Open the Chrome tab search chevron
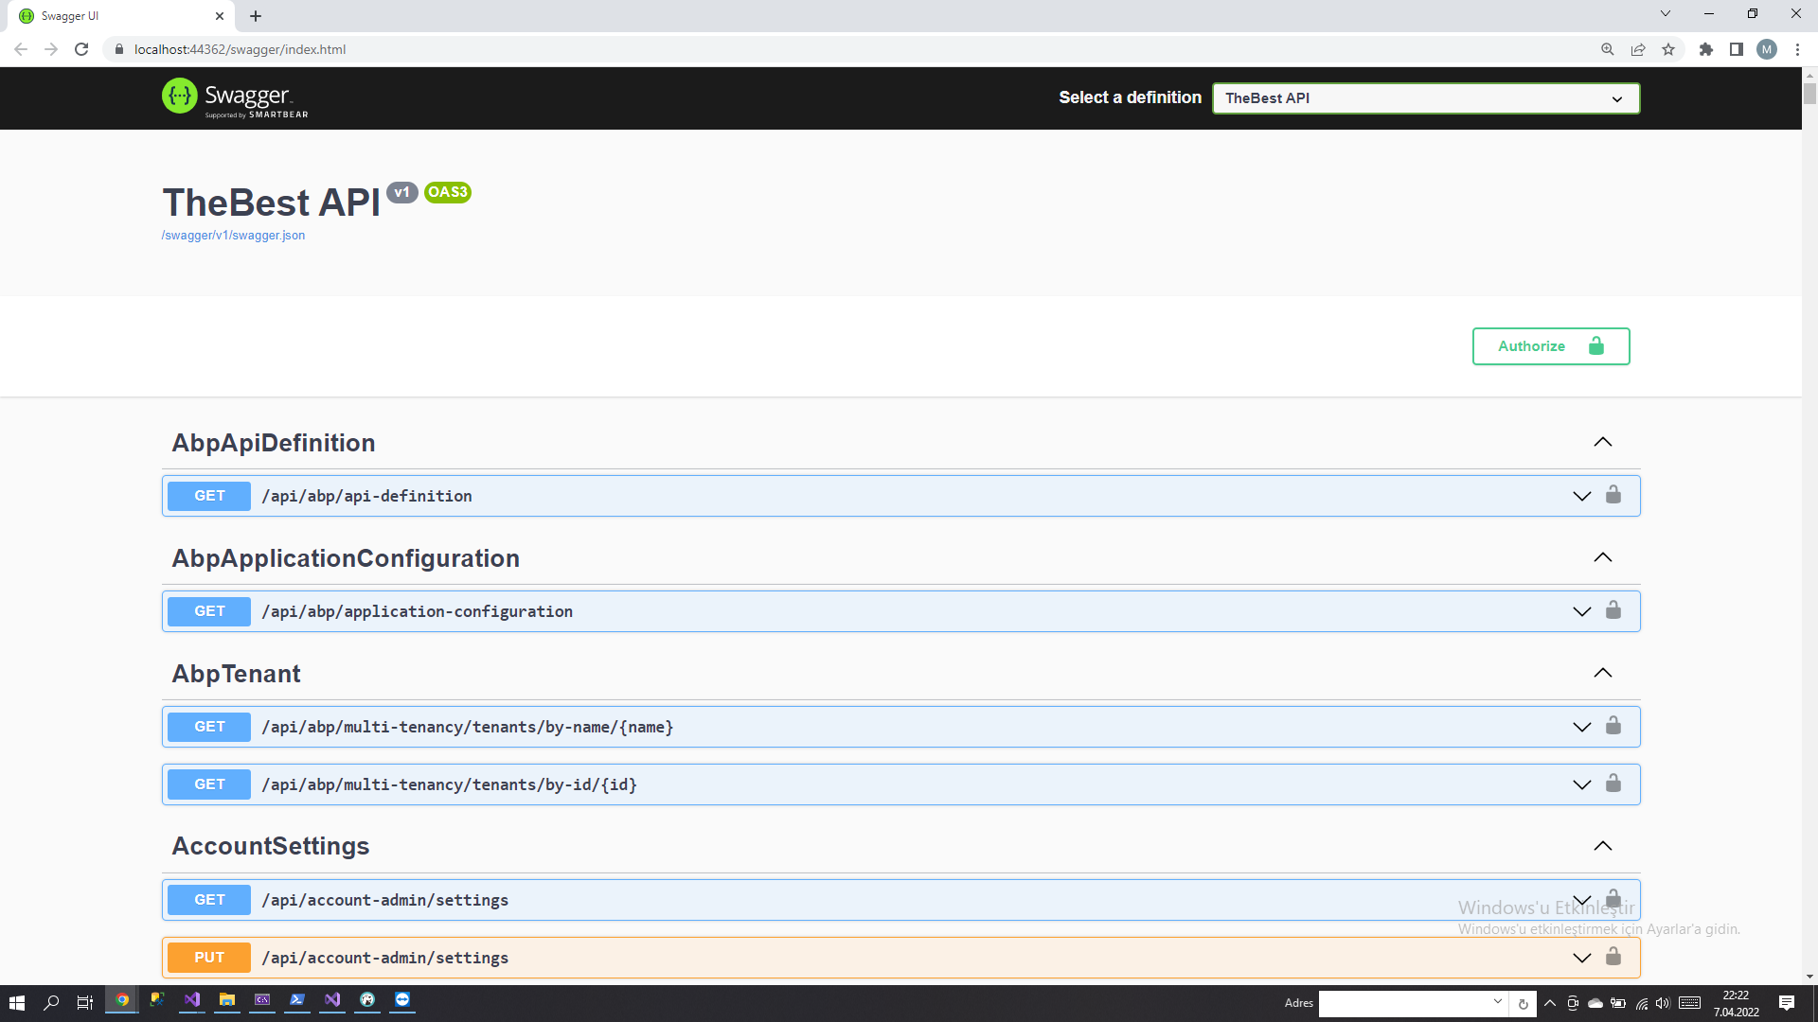 1666,13
